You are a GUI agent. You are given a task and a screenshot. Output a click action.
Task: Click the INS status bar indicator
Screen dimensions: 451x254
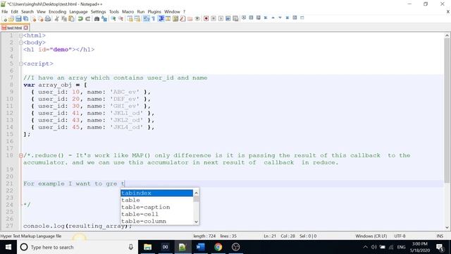pyautogui.click(x=440, y=236)
